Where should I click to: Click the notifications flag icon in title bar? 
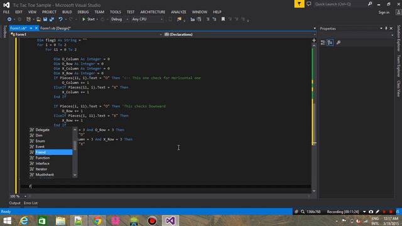299,4
